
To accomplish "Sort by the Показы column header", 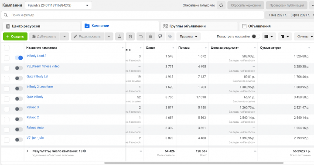I will 184,48.
